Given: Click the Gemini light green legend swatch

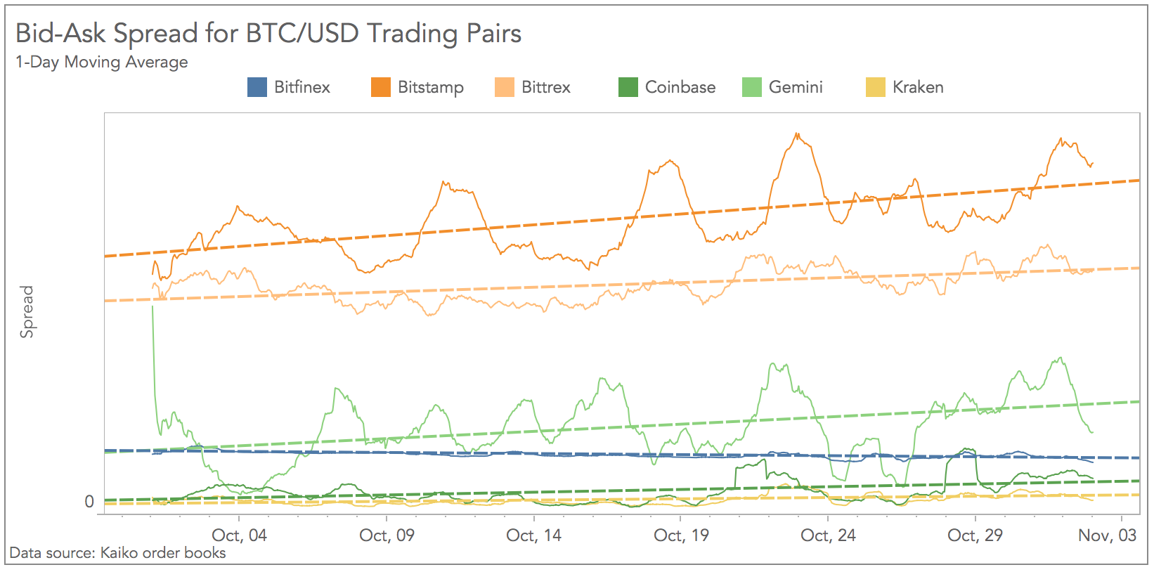Looking at the screenshot, I should click(752, 87).
